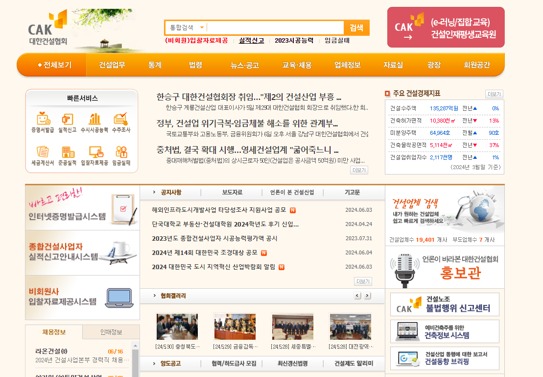Open the 뉴스·공고 menu
Image resolution: width=543 pixels, height=377 pixels.
coord(245,65)
